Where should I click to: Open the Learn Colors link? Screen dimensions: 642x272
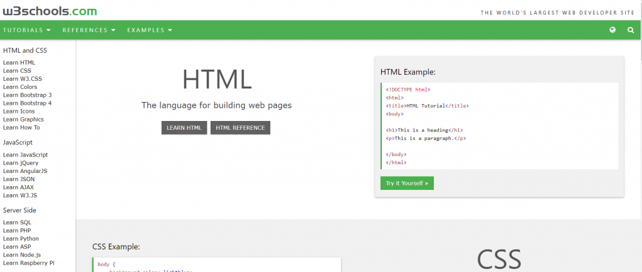coord(20,86)
